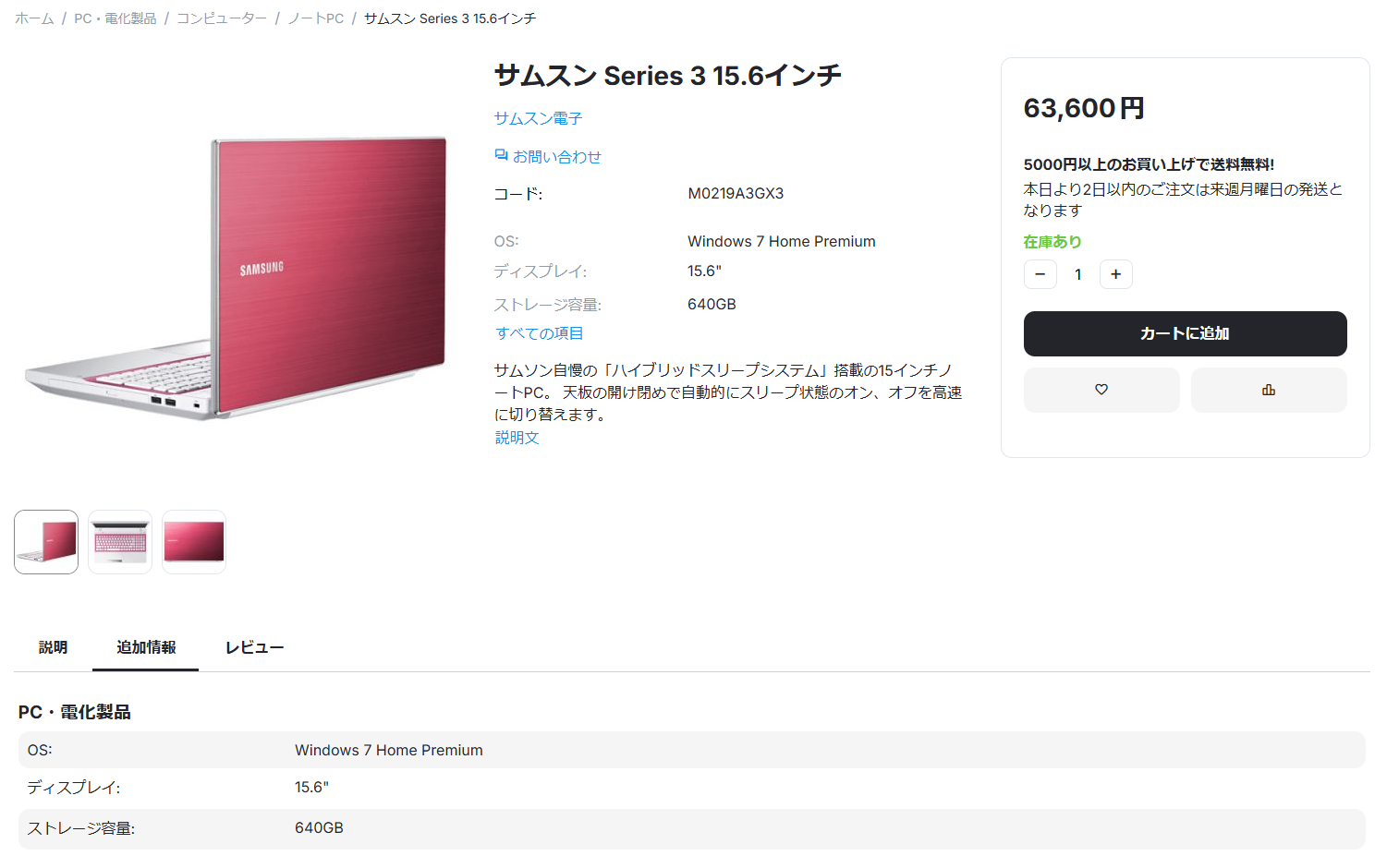Open PC・電化製品 breadcrumb link

pos(116,18)
